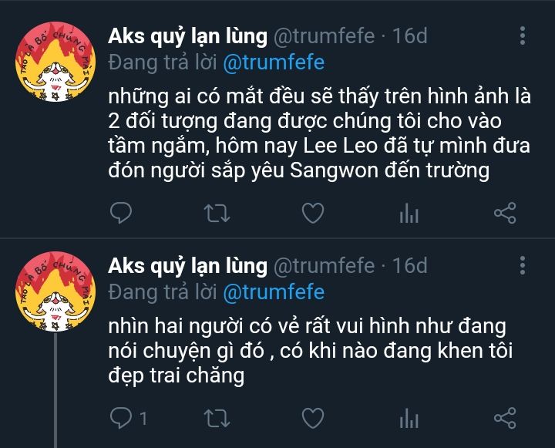Viewport: 555px width, 448px height.
Task: Open profile picture on the second tweet
Action: (55, 291)
